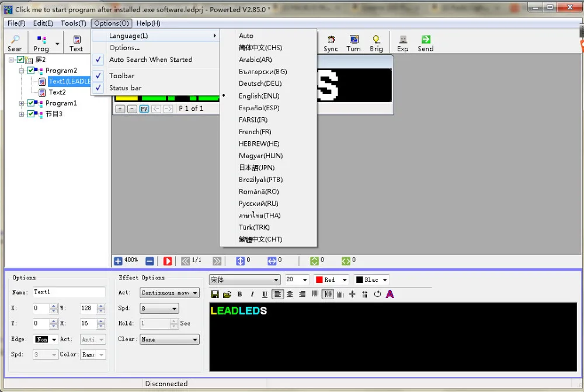Open the font name dropdown
Image resolution: width=584 pixels, height=392 pixels.
coord(244,279)
